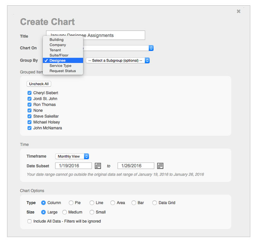This screenshot has width=257, height=242.
Task: Open the end date calendar picker icon
Action: point(160,166)
